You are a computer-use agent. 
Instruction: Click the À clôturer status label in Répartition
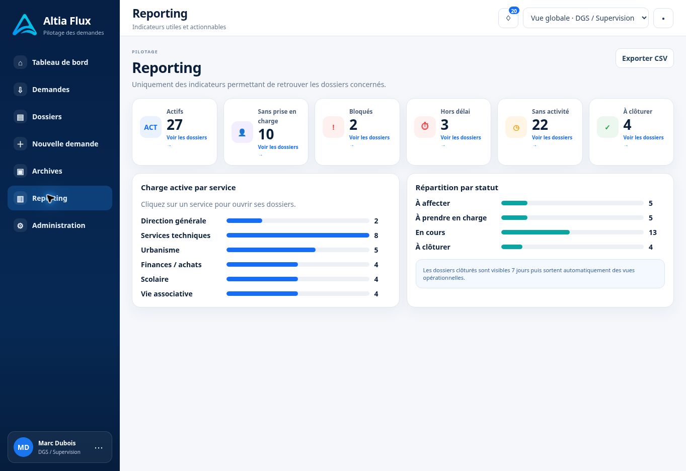tap(433, 247)
